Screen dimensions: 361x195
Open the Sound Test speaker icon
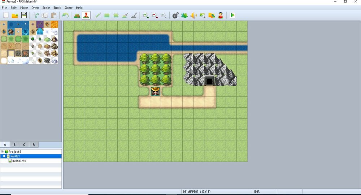pos(193,16)
